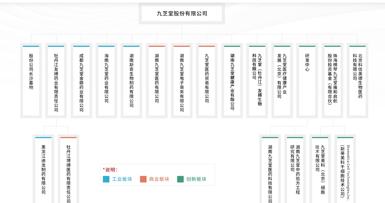Open the 湖南九芝堂电子商务有限公司 card
Viewport: 385px width, 203px height.
(x=182, y=81)
